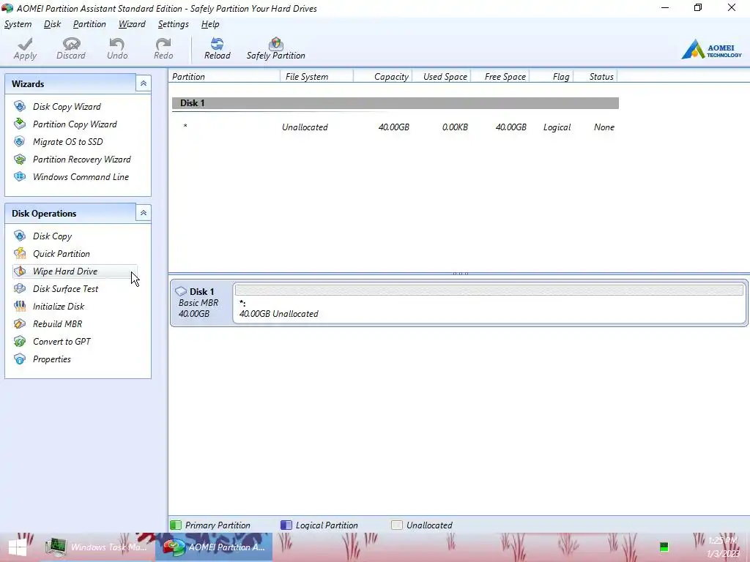The height and width of the screenshot is (562, 750).
Task: Open the Disk menu
Action: click(x=52, y=24)
